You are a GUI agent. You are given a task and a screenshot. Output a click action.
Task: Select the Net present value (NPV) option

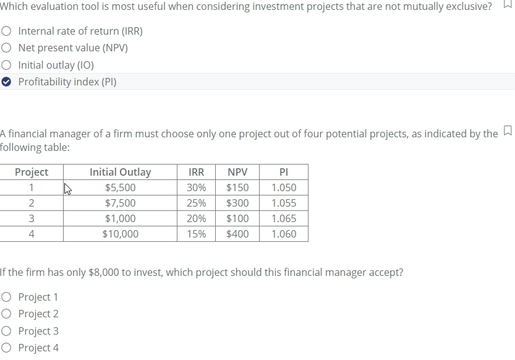coord(6,48)
